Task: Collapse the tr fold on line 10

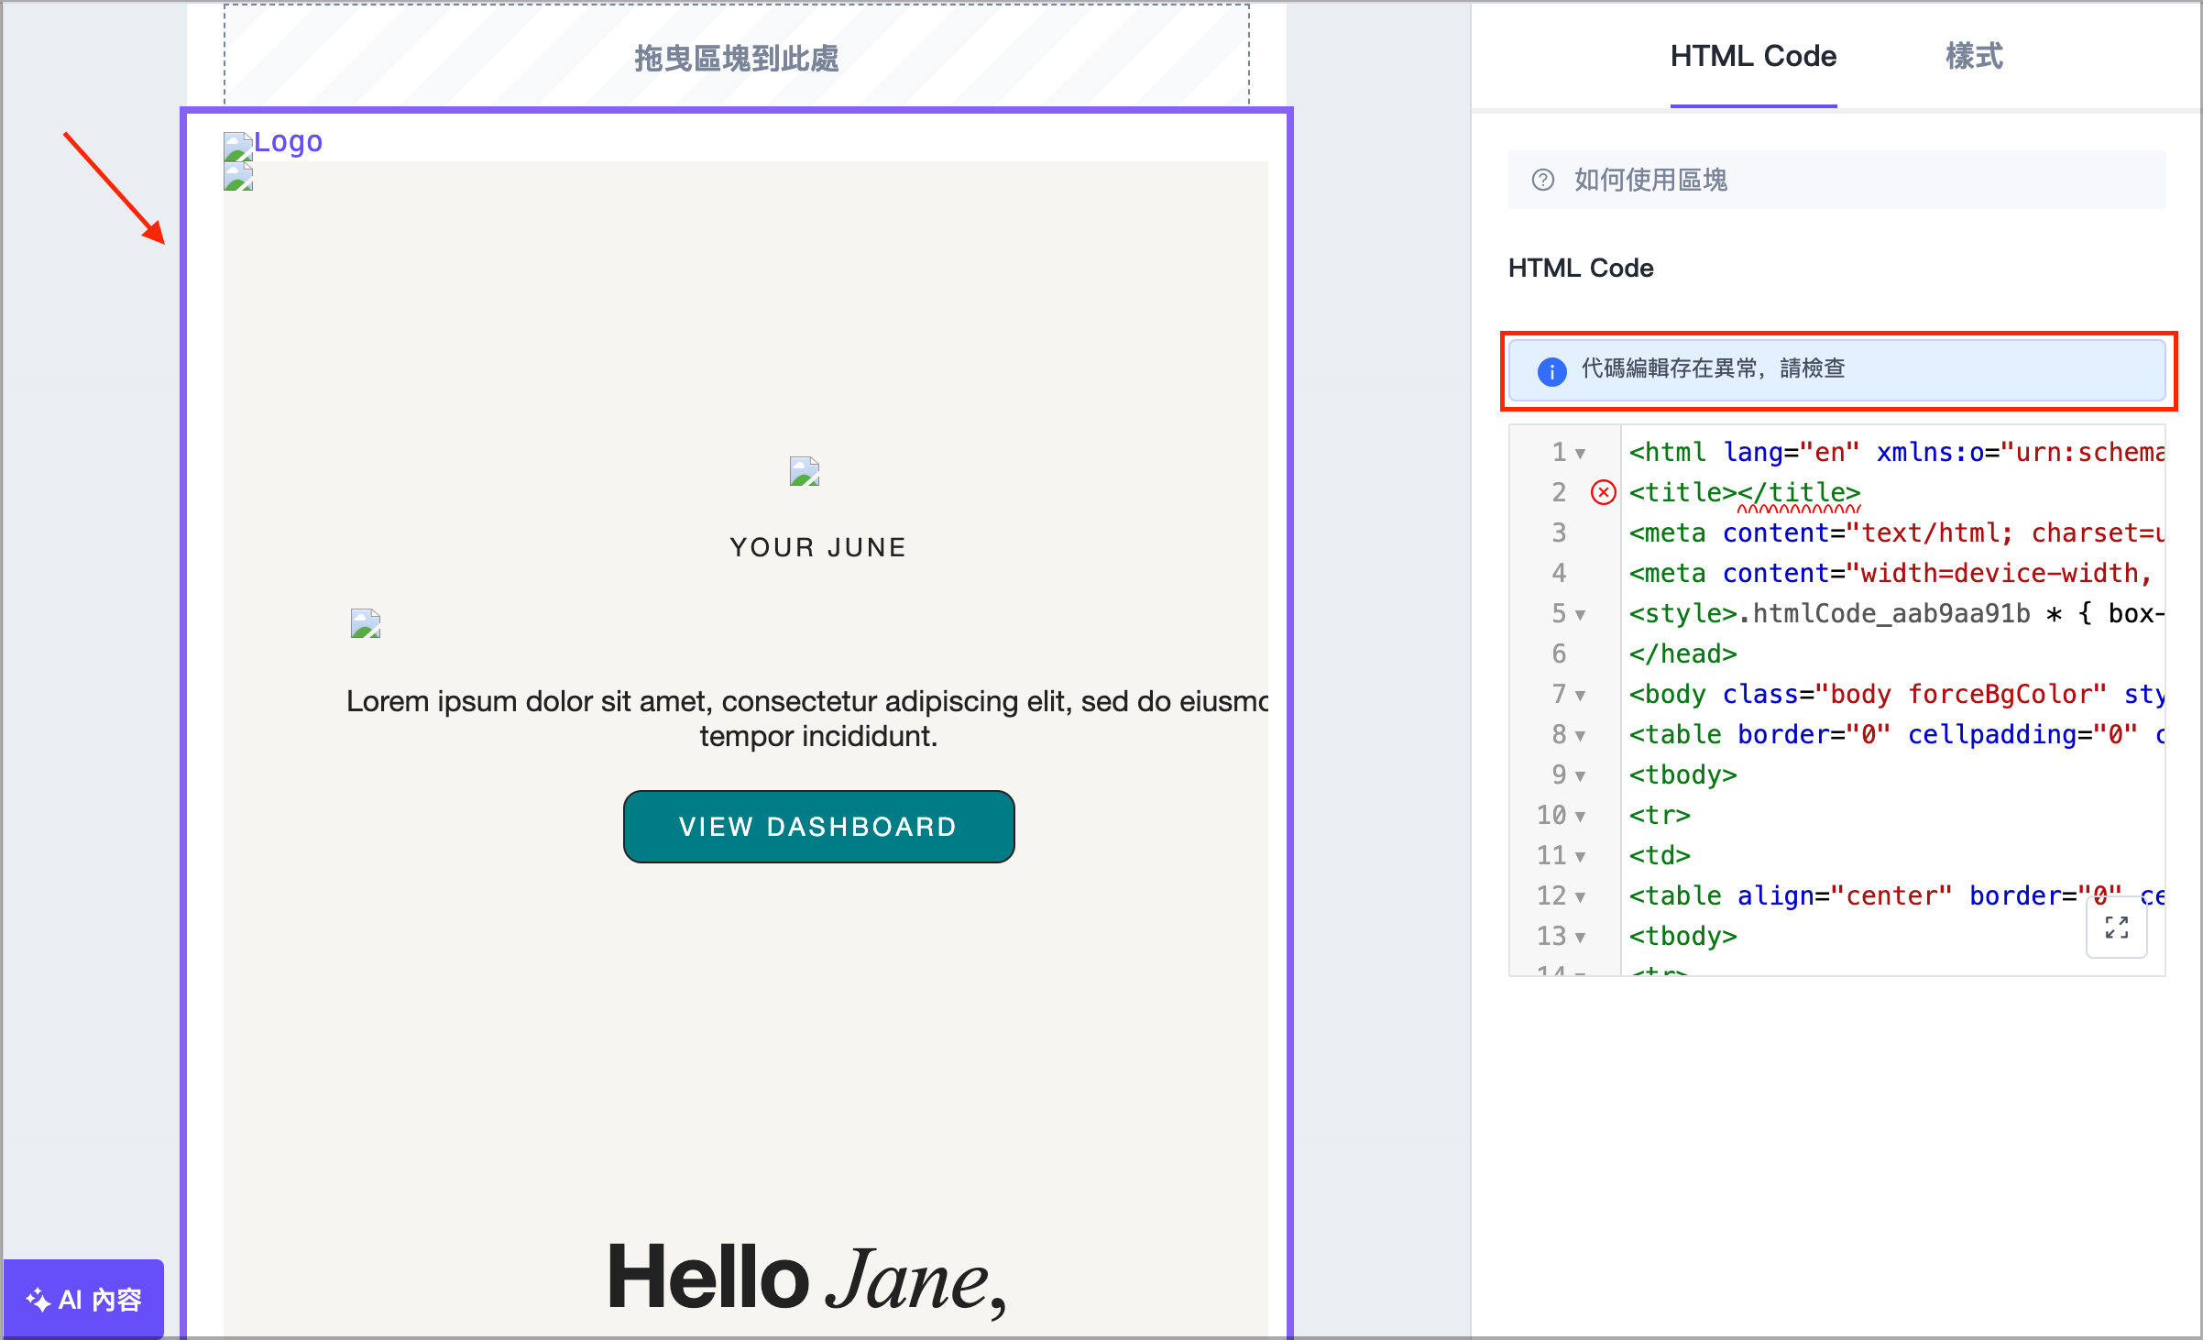Action: pos(1580,817)
